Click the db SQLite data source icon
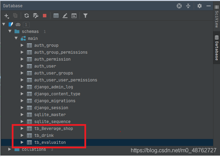This screenshot has height=157, width=220. (11, 25)
